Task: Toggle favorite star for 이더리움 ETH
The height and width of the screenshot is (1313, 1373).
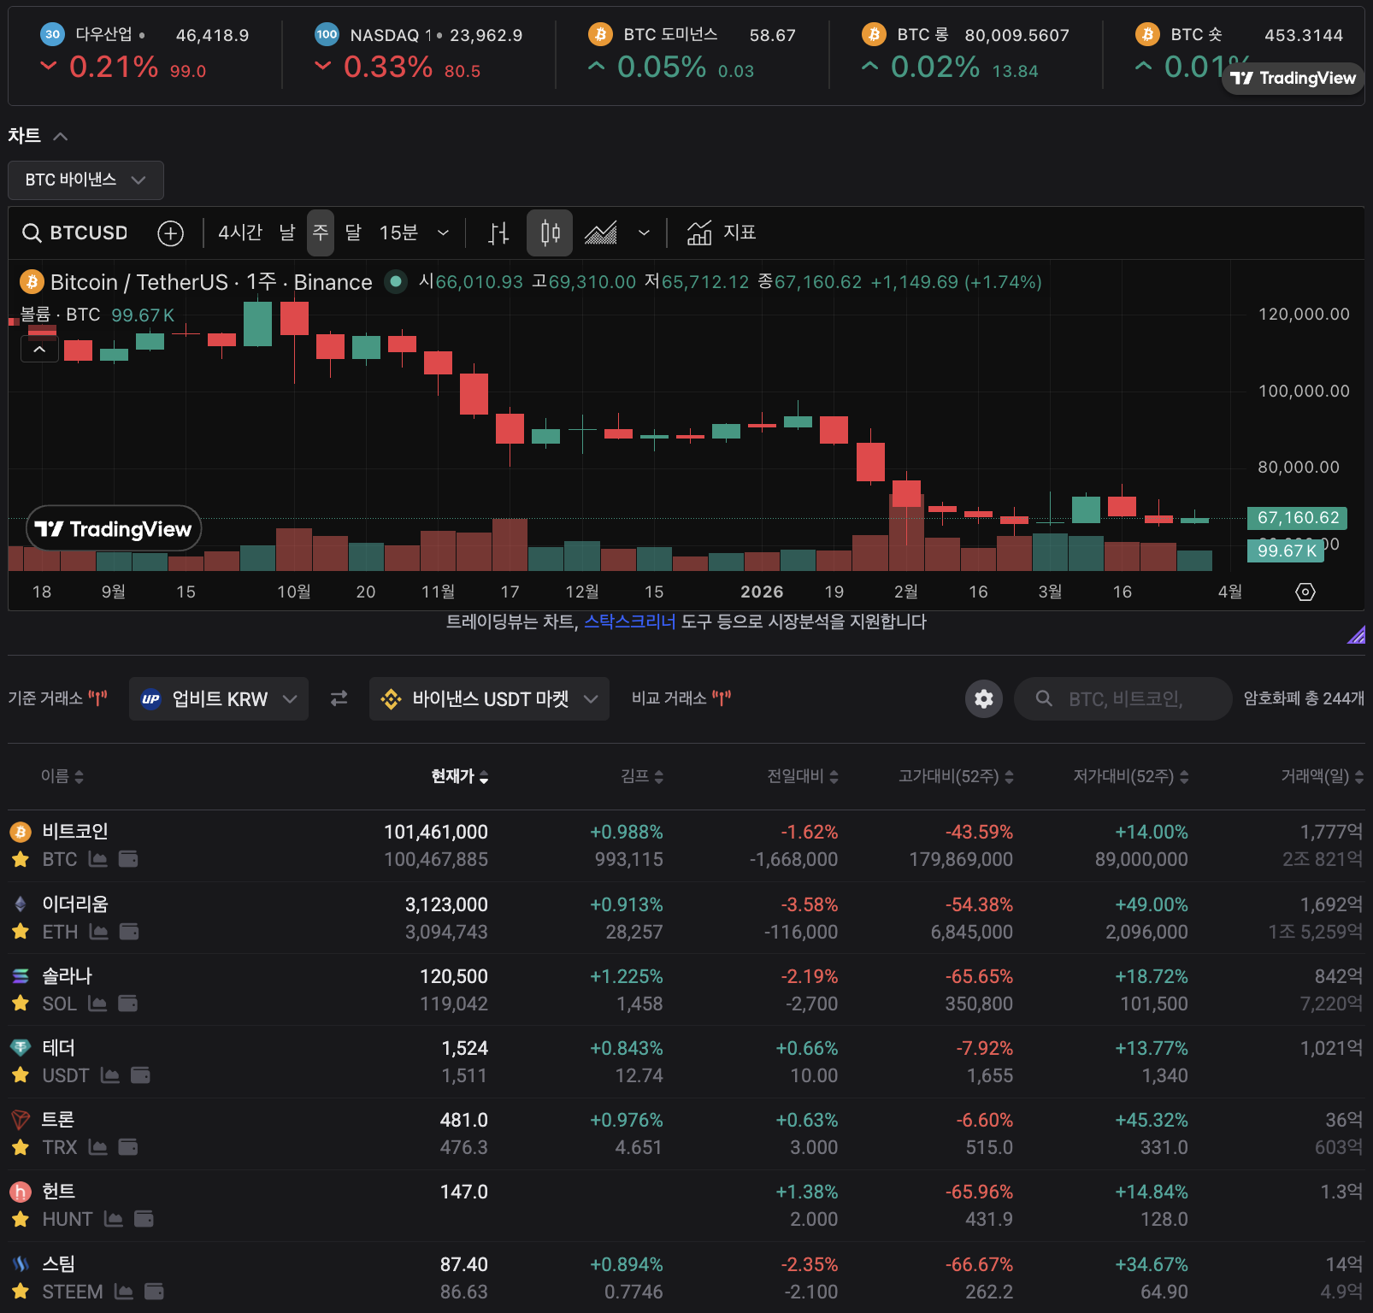Action: pos(21,932)
